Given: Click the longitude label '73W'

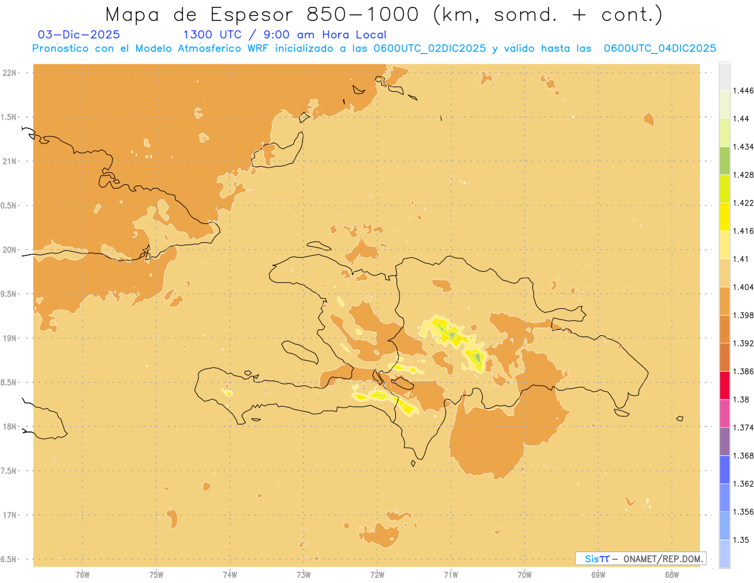Looking at the screenshot, I should point(303,574).
